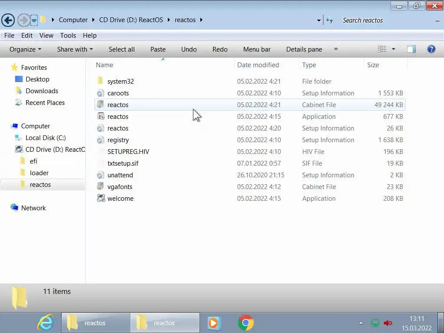Toggle the Menu bar option
This screenshot has height=333, width=444.
coord(257,49)
